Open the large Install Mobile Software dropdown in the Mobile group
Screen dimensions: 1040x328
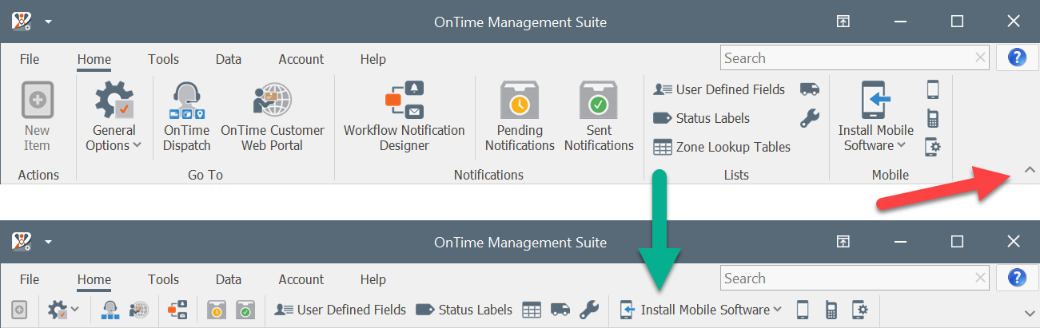[x=875, y=117]
